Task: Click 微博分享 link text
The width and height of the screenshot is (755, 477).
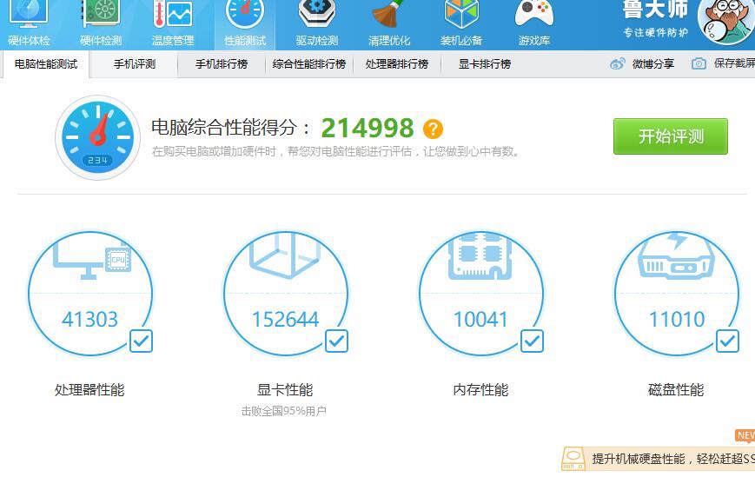Action: 653,63
